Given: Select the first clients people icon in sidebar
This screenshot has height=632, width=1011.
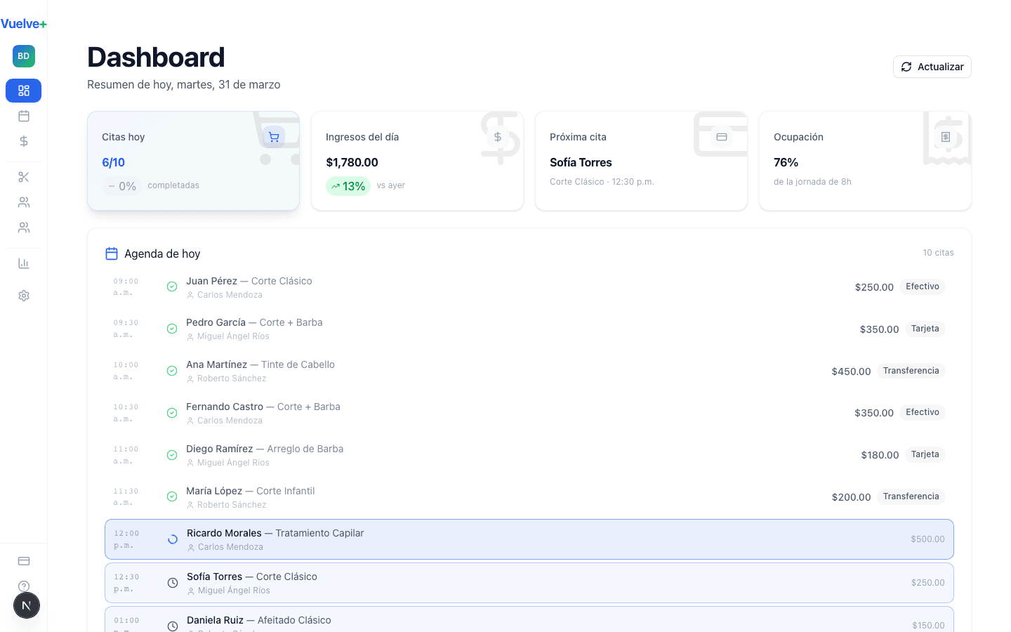Looking at the screenshot, I should coord(24,202).
